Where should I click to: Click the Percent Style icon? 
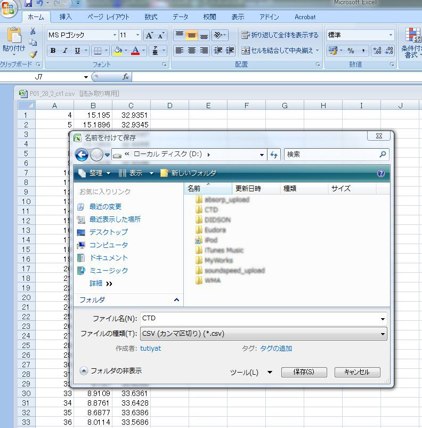click(351, 51)
